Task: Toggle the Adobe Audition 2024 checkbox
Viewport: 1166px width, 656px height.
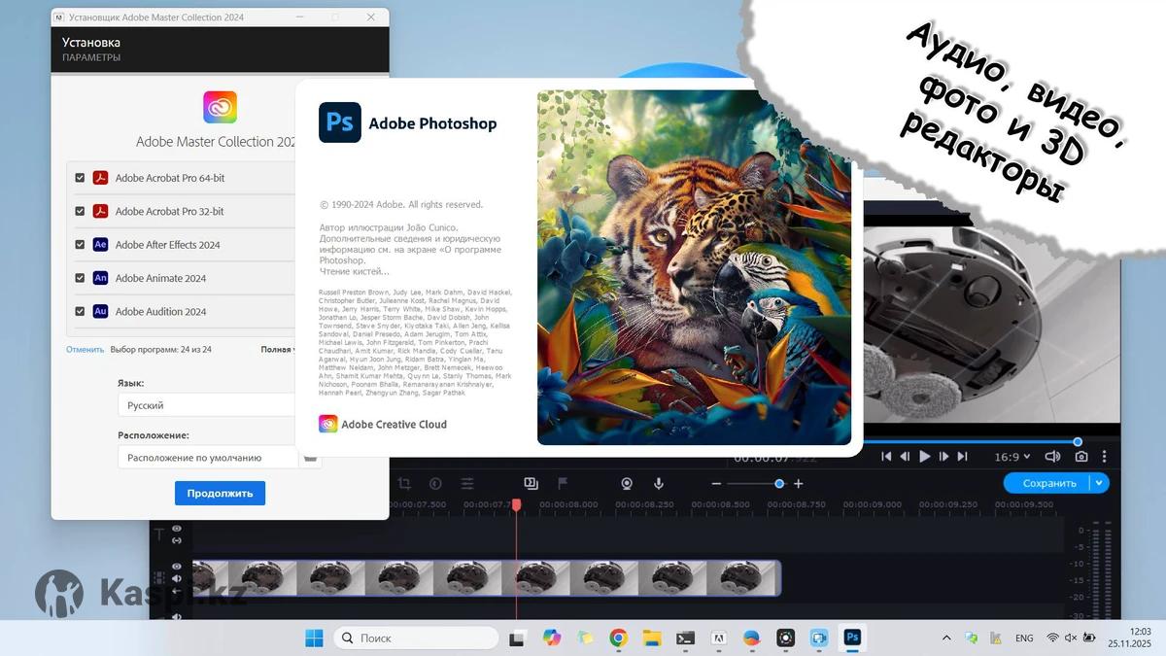Action: click(81, 312)
